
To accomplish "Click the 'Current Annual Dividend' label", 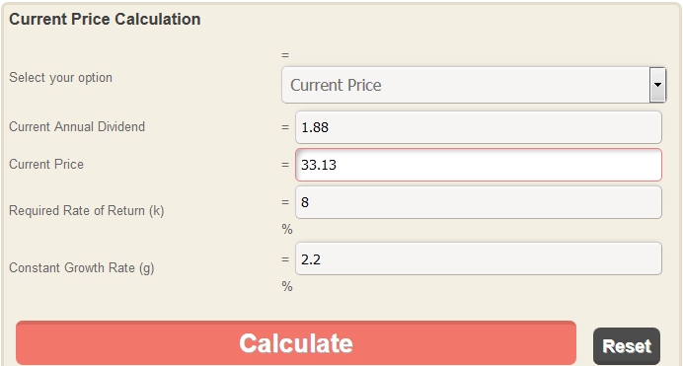I will tap(77, 126).
